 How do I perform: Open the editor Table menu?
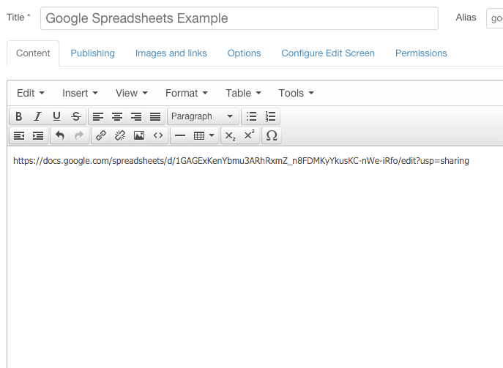pyautogui.click(x=243, y=93)
